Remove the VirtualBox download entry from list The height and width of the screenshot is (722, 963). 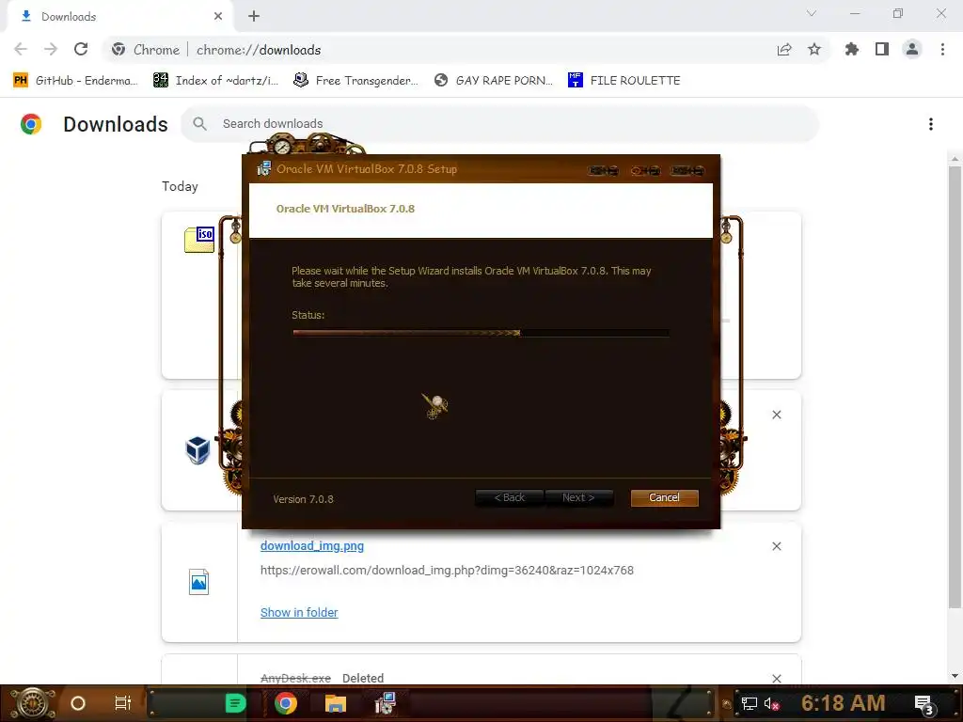coord(776,415)
